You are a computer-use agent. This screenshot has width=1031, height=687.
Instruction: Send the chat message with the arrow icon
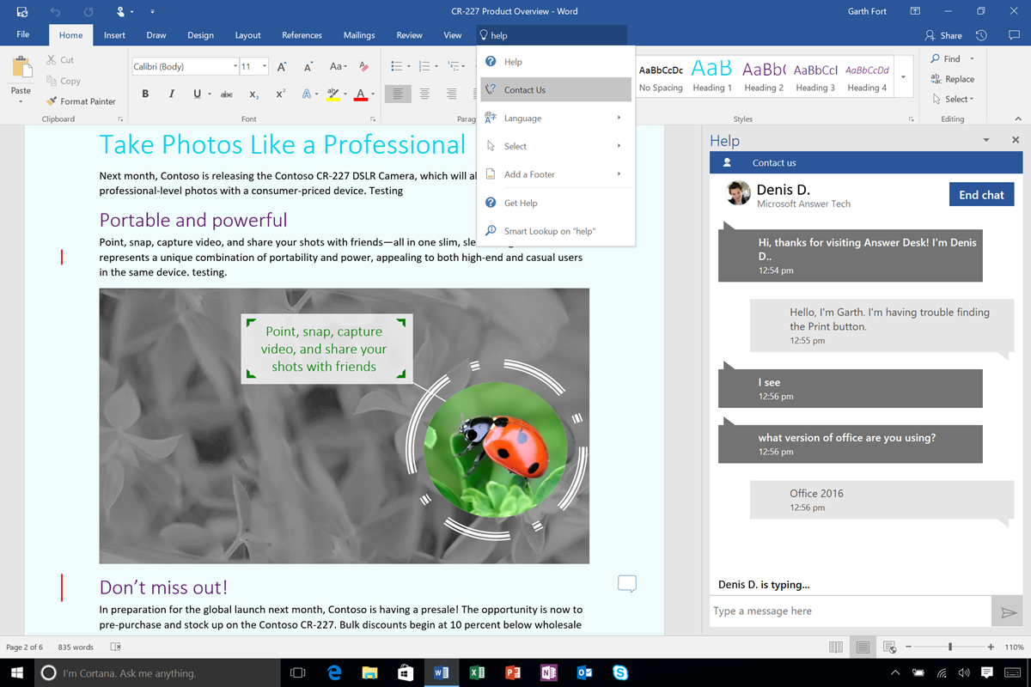[1008, 611]
